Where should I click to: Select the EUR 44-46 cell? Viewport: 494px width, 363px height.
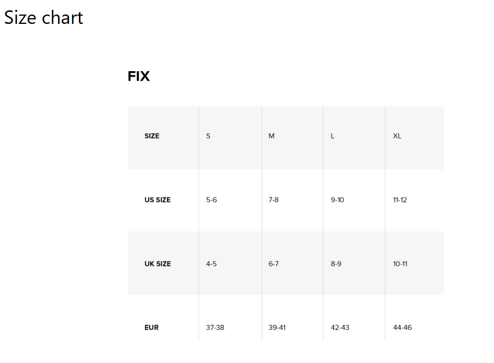tap(402, 328)
